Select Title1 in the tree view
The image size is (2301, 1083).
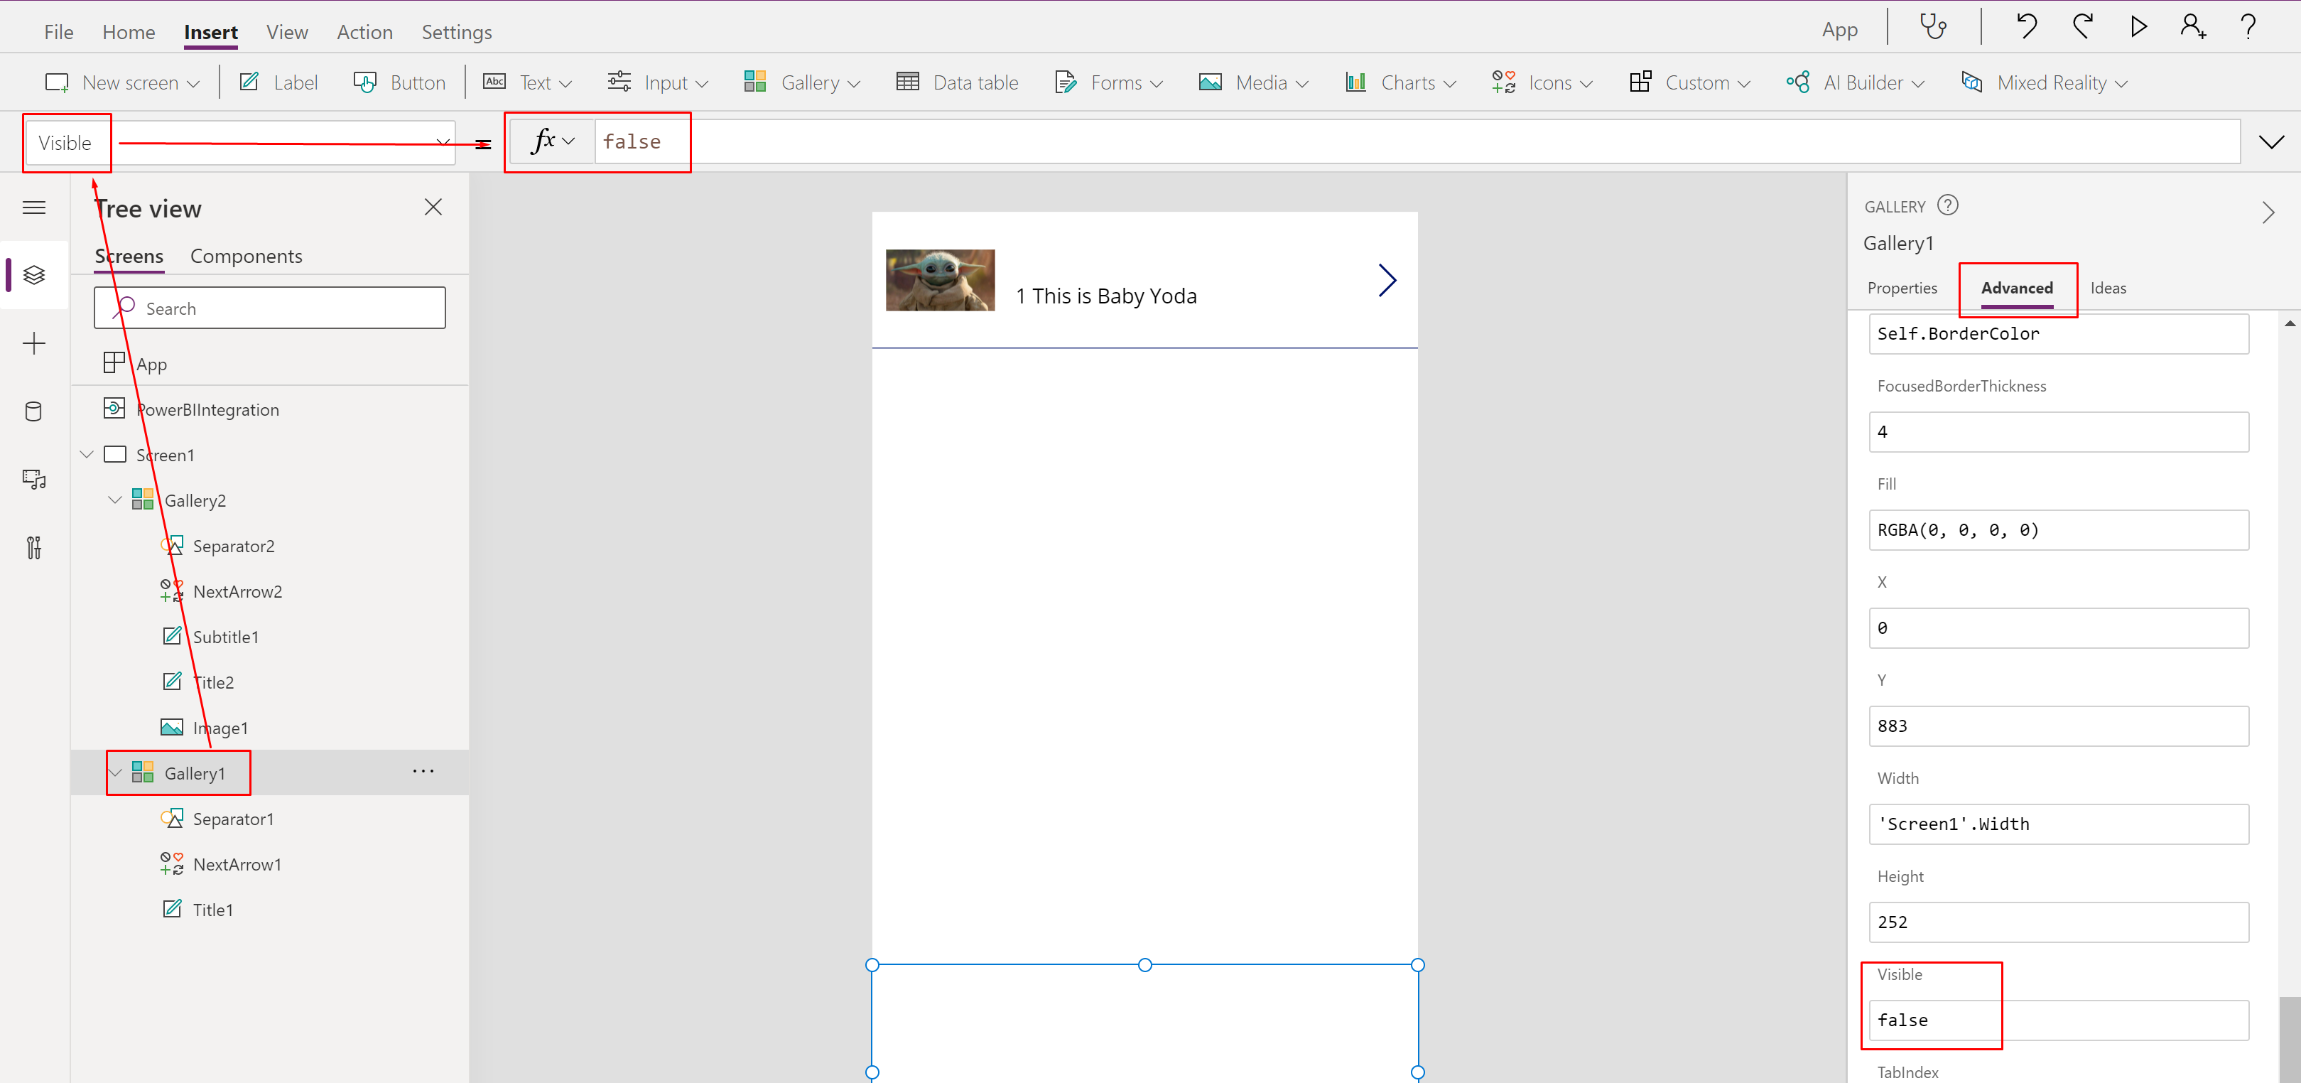click(x=214, y=909)
